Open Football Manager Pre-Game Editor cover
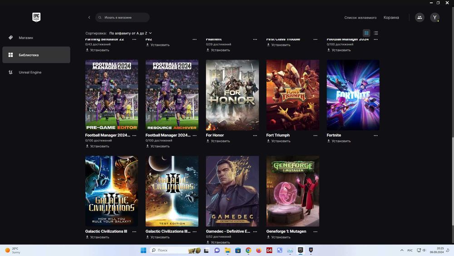Viewport: 454px width, 256px height. point(112,95)
